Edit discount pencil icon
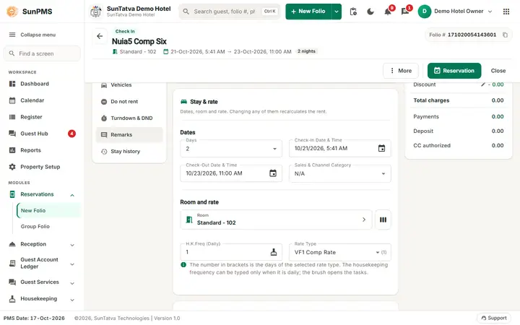 [483, 84]
